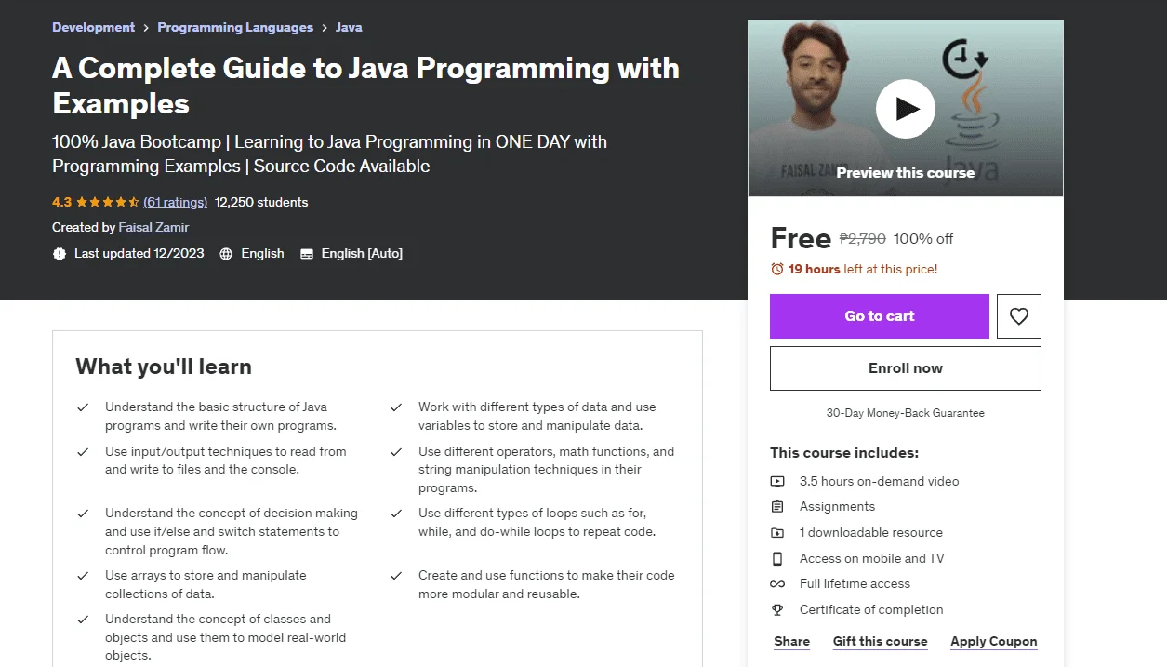Click the 'English [Auto]' caption text
Image resolution: width=1167 pixels, height=667 pixels.
362,253
